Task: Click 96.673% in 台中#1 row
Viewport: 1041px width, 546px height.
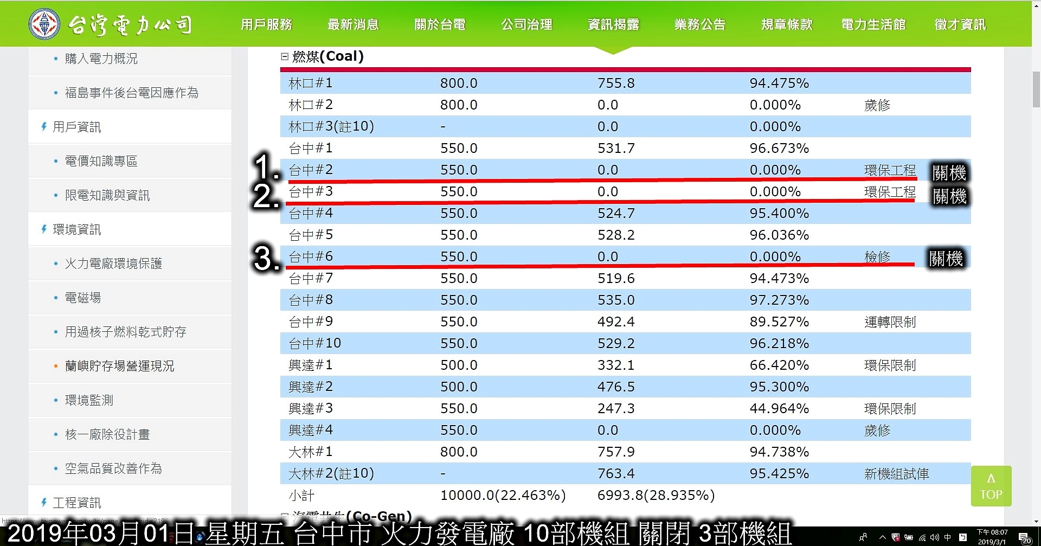Action: click(779, 148)
